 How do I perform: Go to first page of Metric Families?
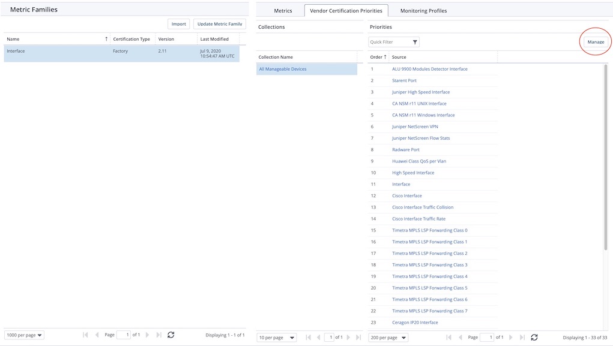click(x=85, y=335)
